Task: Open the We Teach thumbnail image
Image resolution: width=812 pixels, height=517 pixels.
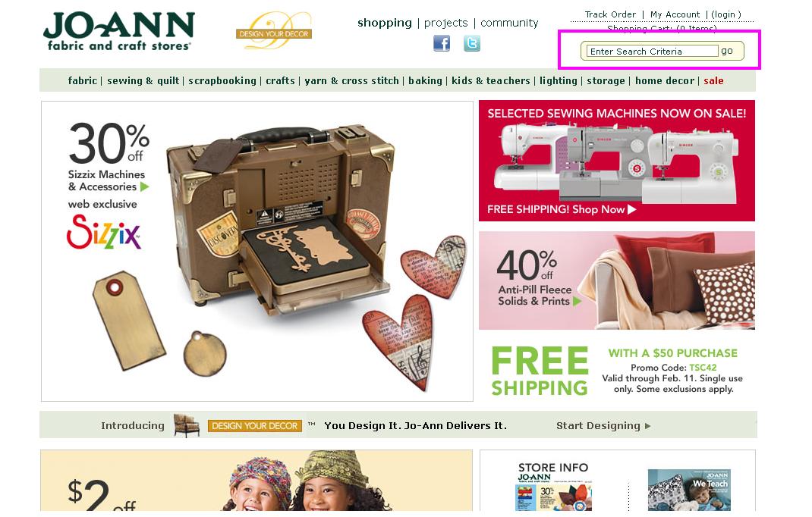Action: click(x=689, y=490)
